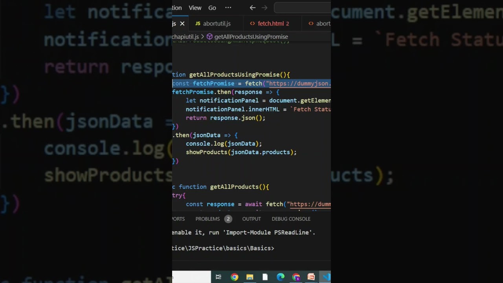The height and width of the screenshot is (283, 503).
Task: Click the line 'const fetchPromise = fetch('
Action: coord(251,83)
